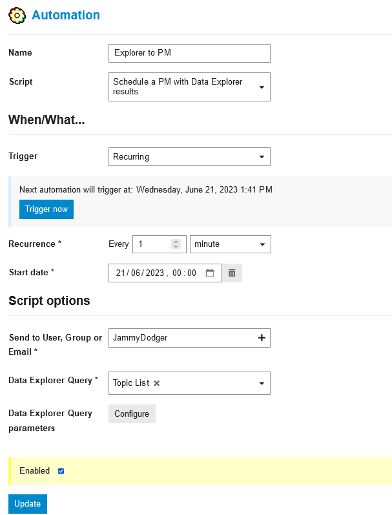The height and width of the screenshot is (515, 392).
Task: Click the 'When/What...' heading
Action: tap(46, 120)
